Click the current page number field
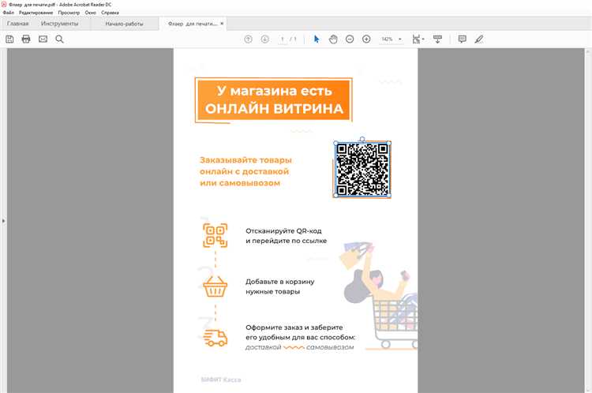 283,39
